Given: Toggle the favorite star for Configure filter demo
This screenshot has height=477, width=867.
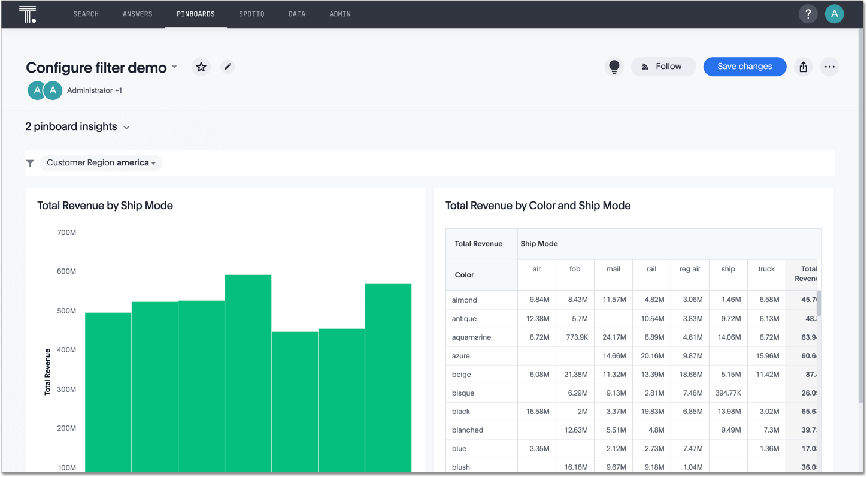Looking at the screenshot, I should pos(201,67).
